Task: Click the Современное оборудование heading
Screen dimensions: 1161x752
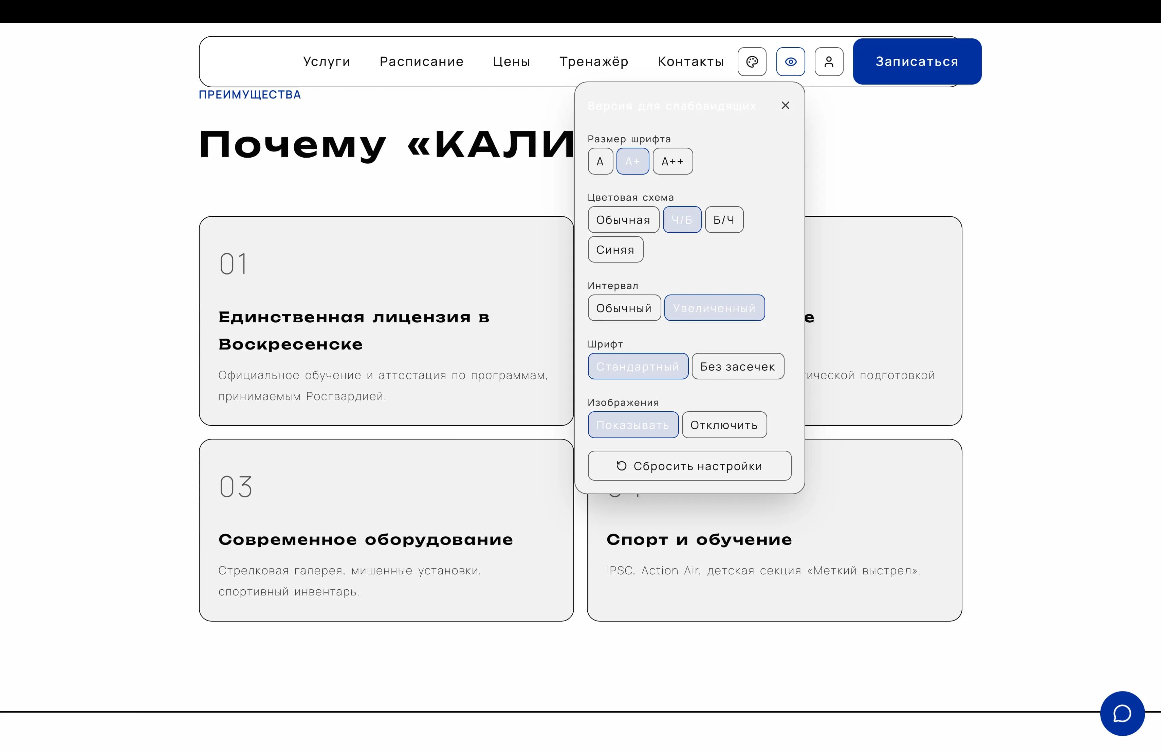Action: [x=365, y=539]
